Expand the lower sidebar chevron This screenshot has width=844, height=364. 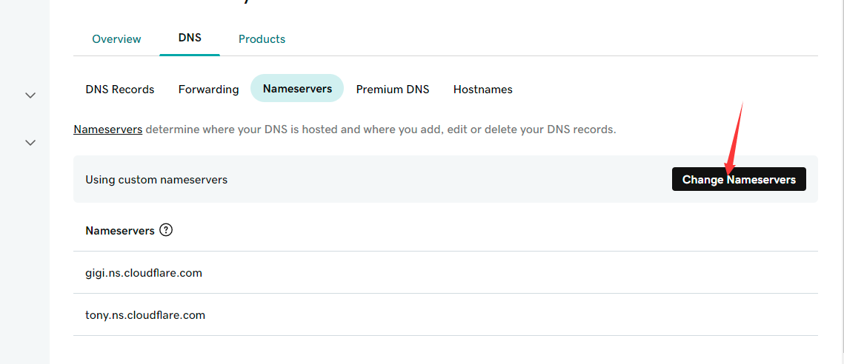30,143
